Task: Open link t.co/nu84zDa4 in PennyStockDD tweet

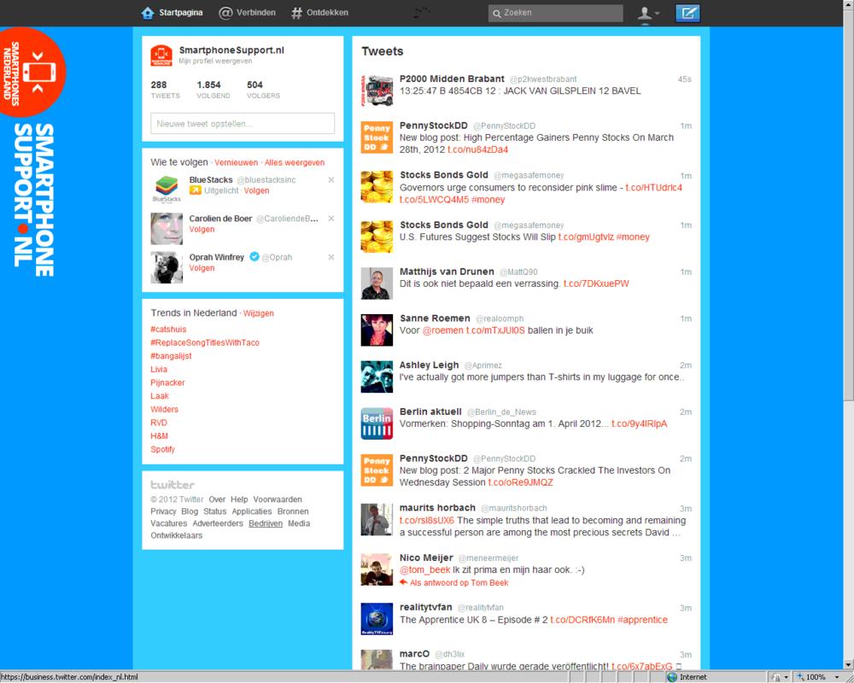Action: (477, 149)
